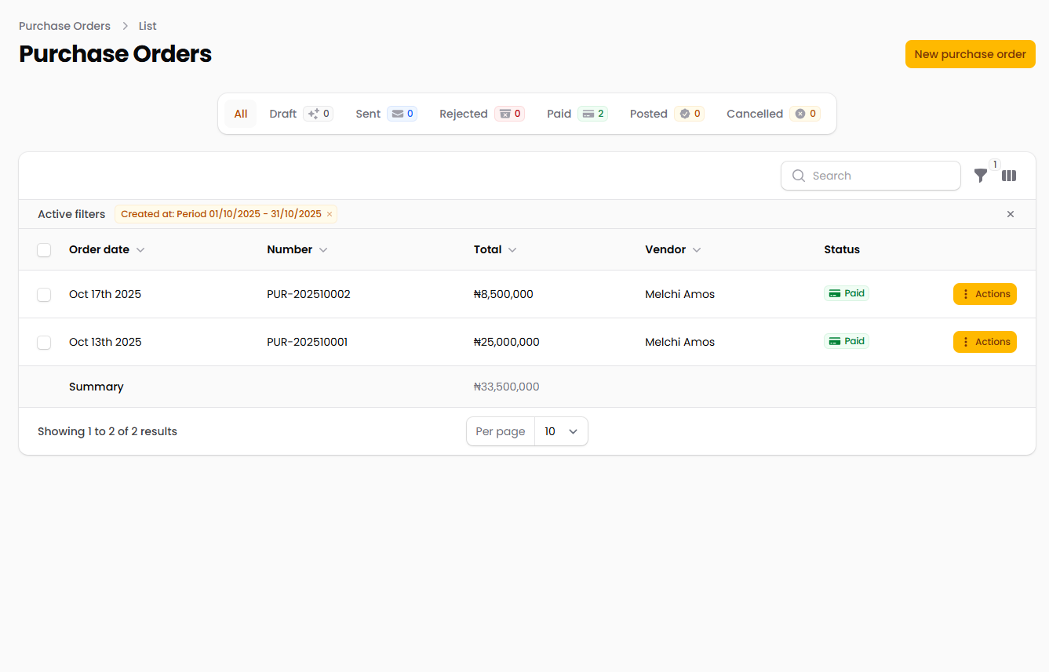Open the table filter funnel icon
Viewport: 1049px width, 672px height.
point(980,176)
